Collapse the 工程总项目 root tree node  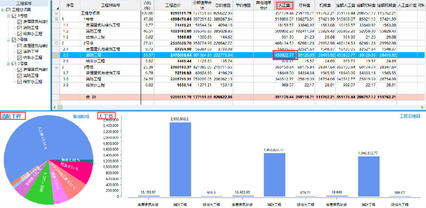(2, 9)
